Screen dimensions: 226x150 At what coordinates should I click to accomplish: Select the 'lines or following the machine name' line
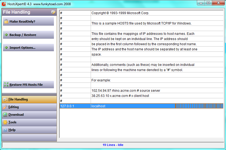tap(157, 70)
